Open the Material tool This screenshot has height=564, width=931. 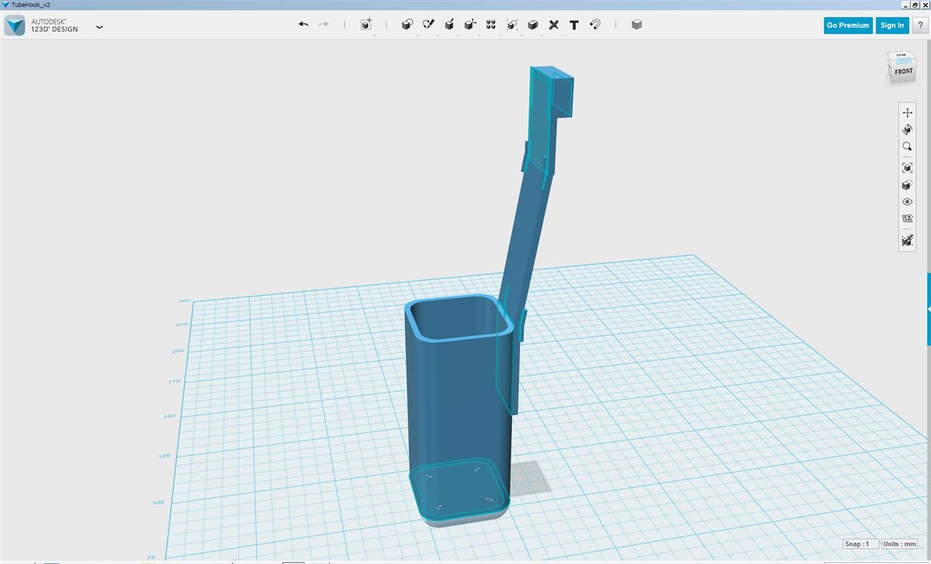coord(637,25)
